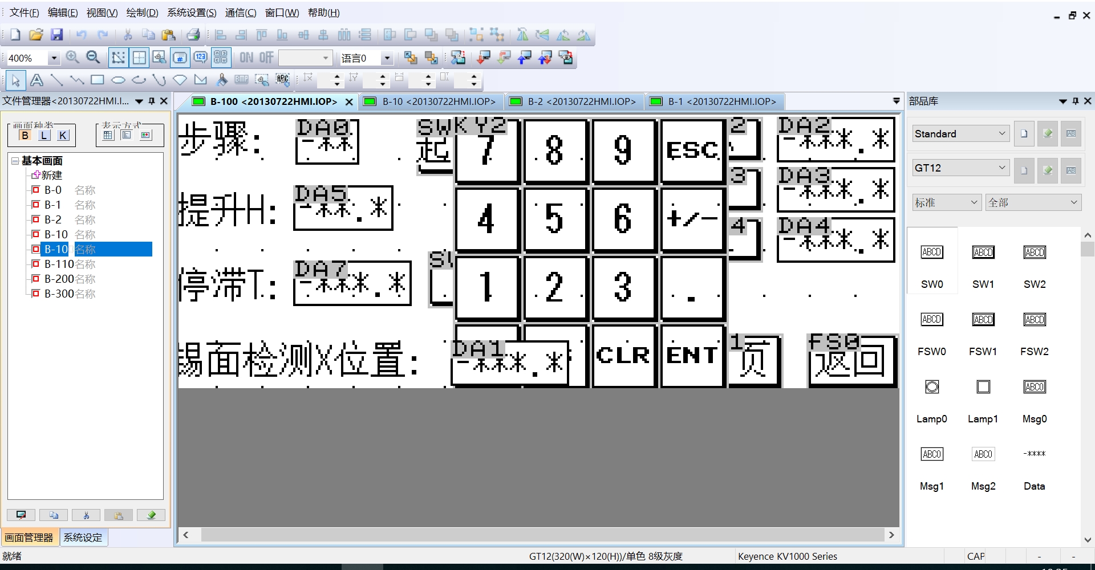This screenshot has width=1095, height=570.
Task: Select the ellipse drawing tool
Action: click(x=118, y=80)
